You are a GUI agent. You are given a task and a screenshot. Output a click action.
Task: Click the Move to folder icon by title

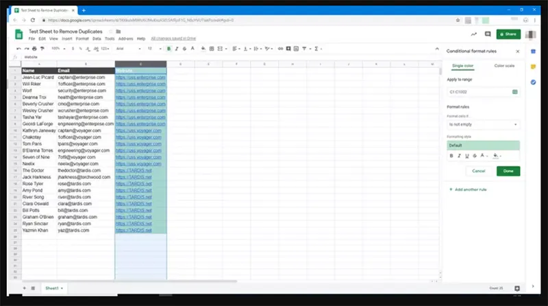pos(118,32)
